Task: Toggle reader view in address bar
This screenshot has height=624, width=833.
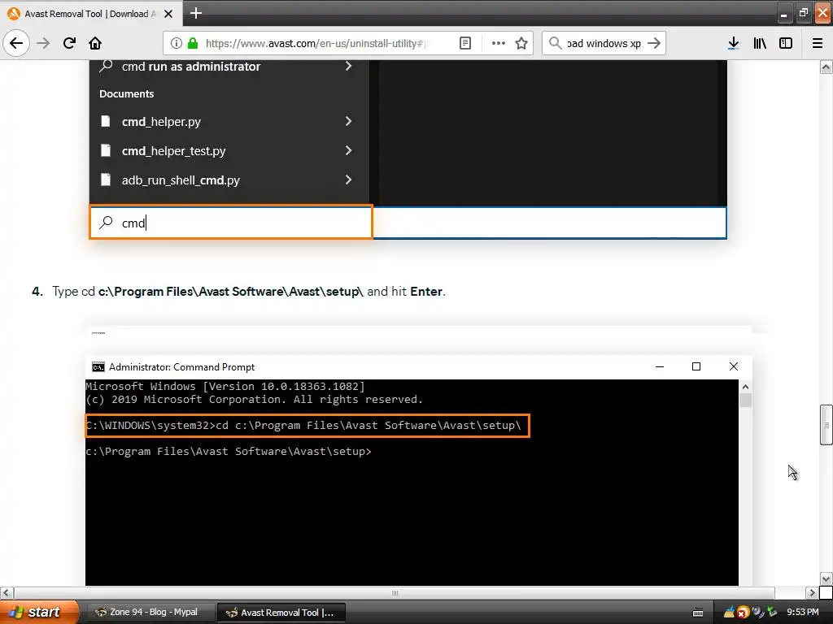Action: pyautogui.click(x=464, y=43)
